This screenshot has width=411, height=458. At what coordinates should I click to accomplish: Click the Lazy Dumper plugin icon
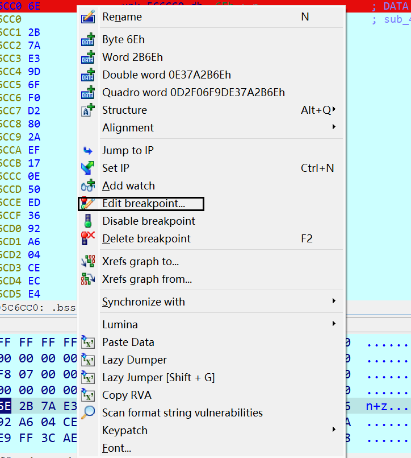click(88, 360)
